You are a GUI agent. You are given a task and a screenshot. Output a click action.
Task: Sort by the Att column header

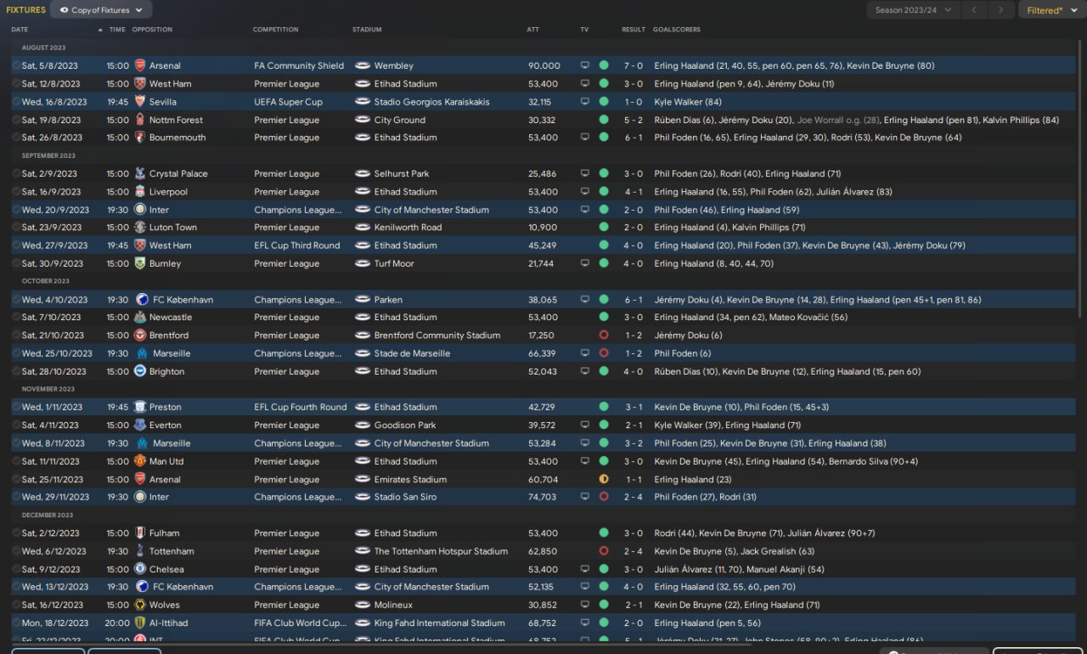(x=532, y=30)
